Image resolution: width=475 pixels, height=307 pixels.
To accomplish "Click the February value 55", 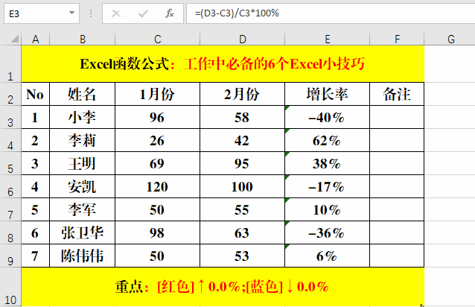I will [243, 209].
